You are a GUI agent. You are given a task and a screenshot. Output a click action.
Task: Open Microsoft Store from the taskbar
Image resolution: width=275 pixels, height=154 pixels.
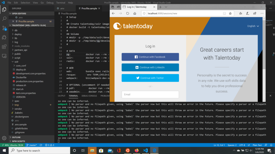tap(101, 151)
